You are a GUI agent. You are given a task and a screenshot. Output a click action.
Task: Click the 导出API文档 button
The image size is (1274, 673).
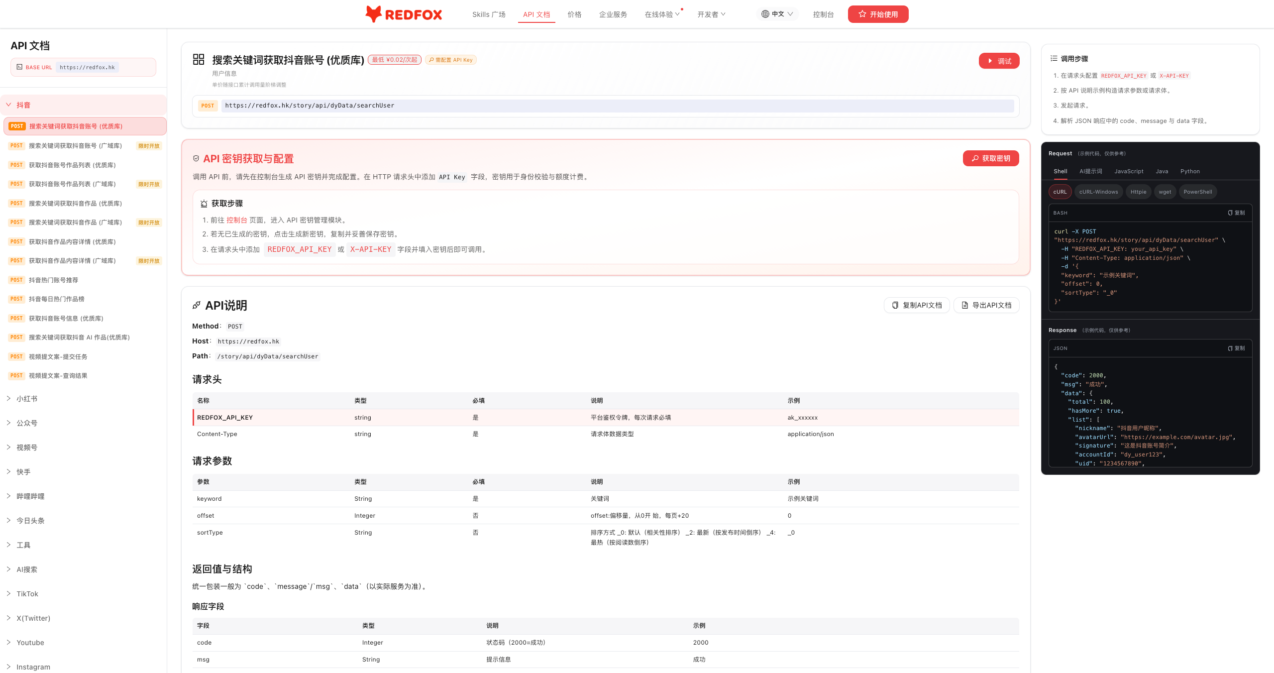(986, 305)
